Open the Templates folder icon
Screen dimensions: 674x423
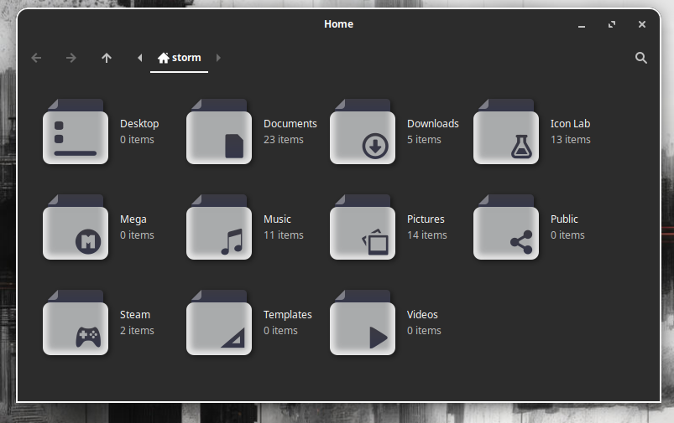coord(219,322)
